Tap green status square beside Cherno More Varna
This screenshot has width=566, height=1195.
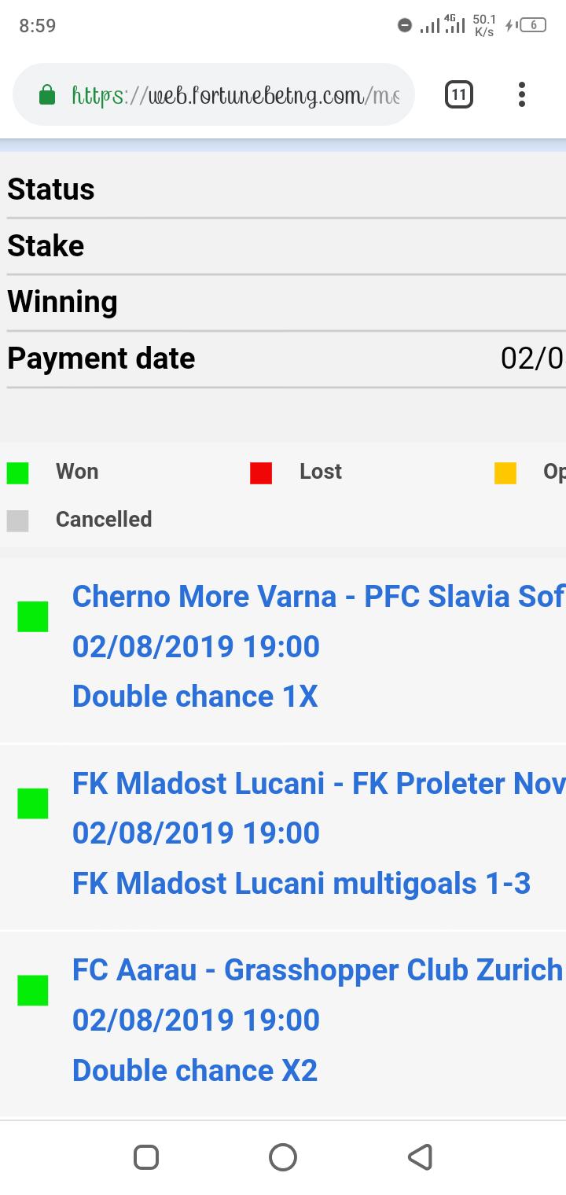pyautogui.click(x=33, y=616)
